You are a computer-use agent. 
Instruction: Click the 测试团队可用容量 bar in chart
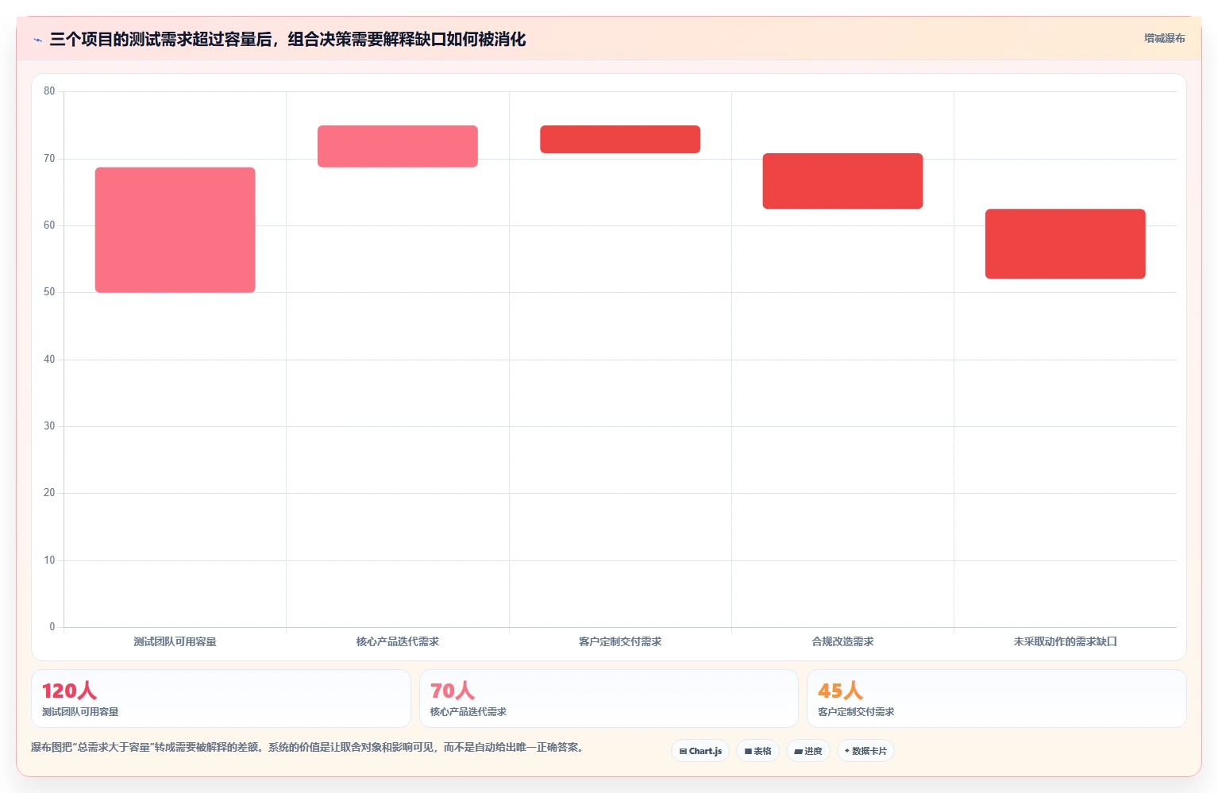click(x=175, y=230)
